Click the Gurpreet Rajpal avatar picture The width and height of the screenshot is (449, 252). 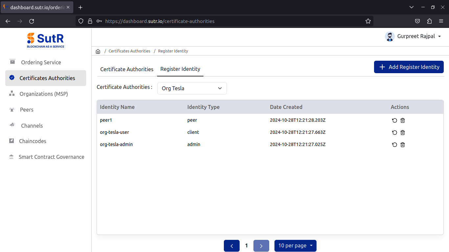pos(390,36)
